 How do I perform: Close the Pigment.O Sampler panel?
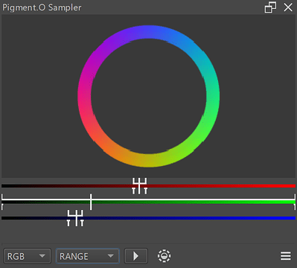[x=288, y=7]
